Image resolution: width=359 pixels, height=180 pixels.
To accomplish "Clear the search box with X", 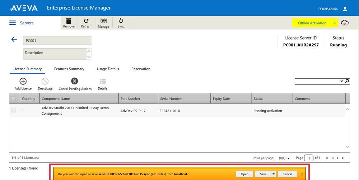I will tap(341, 81).
